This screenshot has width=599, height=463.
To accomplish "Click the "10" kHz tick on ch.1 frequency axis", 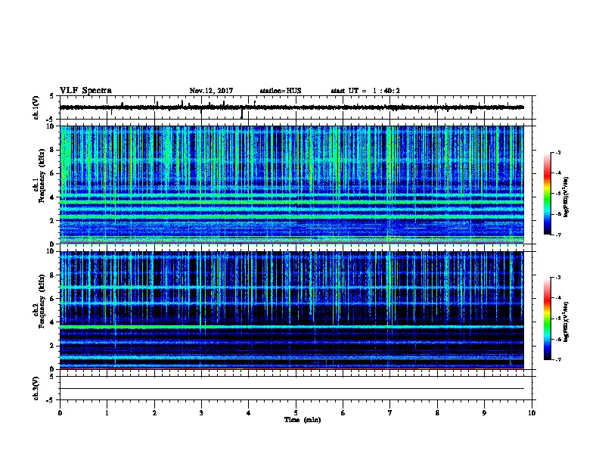I will click(50, 126).
